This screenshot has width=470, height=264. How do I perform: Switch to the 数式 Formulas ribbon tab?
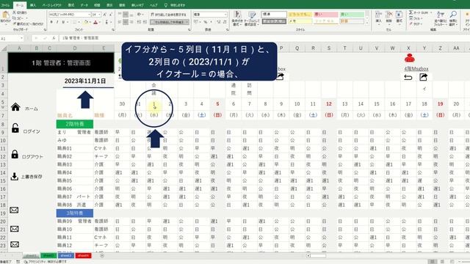coord(71,5)
